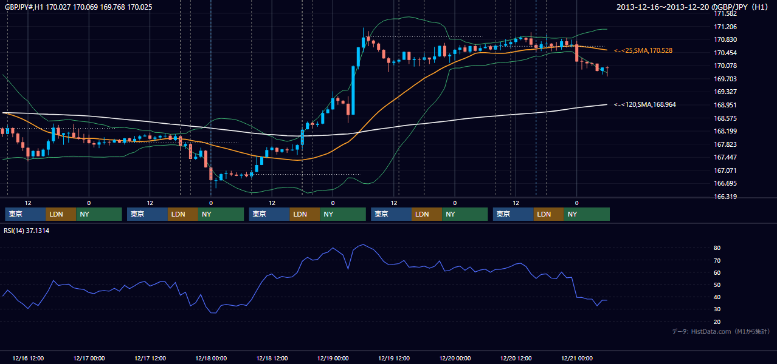The image size is (777, 364).
Task: Click RSI scale value 40
Action: tap(717, 297)
